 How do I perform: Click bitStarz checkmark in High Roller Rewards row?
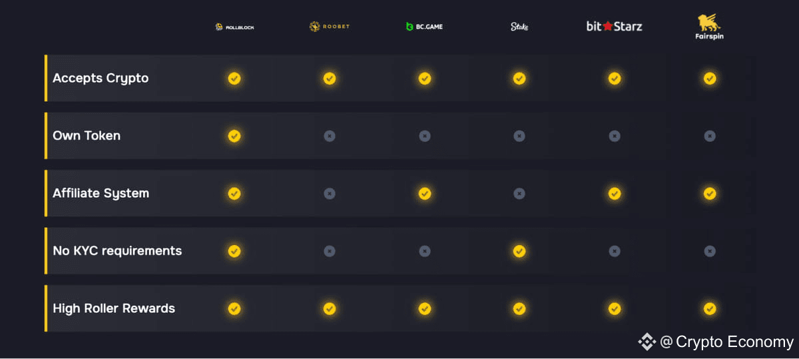tap(615, 309)
